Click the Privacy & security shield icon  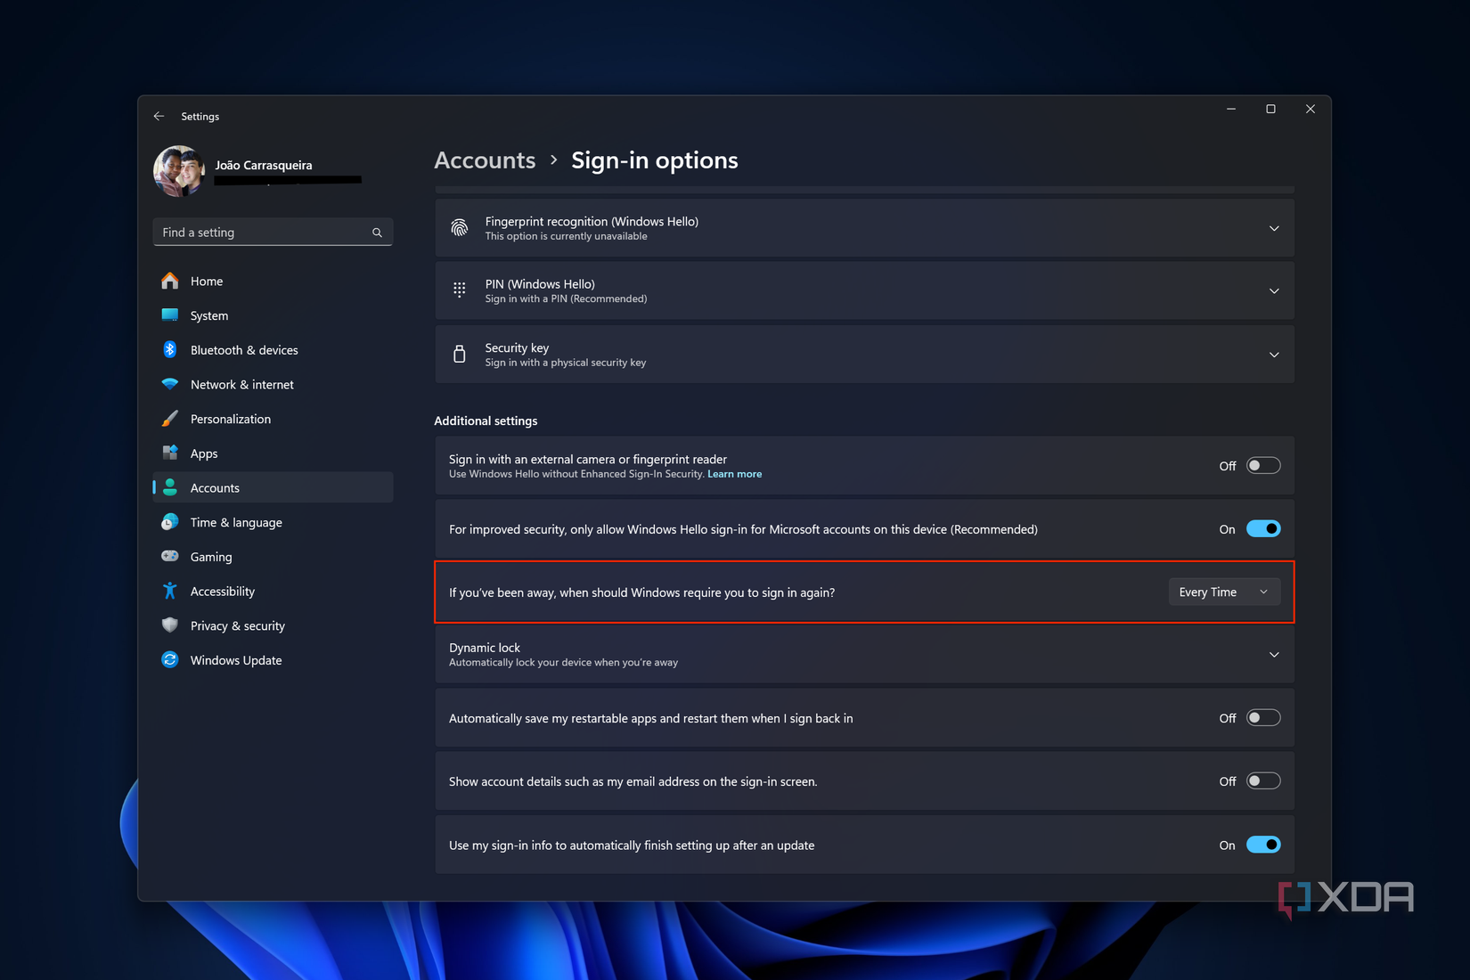click(x=170, y=625)
